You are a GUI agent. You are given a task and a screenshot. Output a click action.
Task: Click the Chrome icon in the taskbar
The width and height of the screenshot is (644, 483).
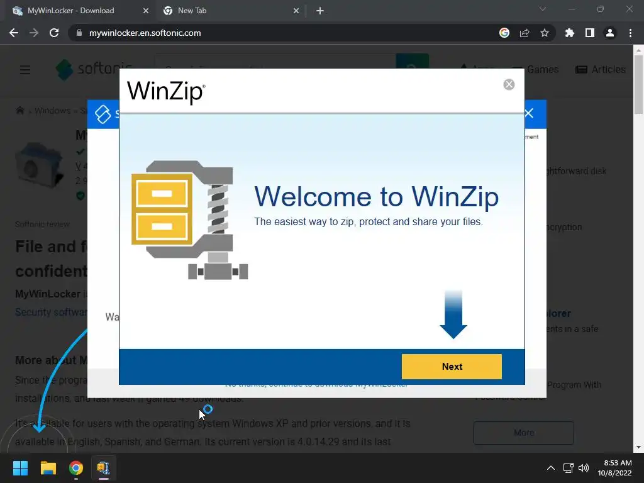point(76,468)
